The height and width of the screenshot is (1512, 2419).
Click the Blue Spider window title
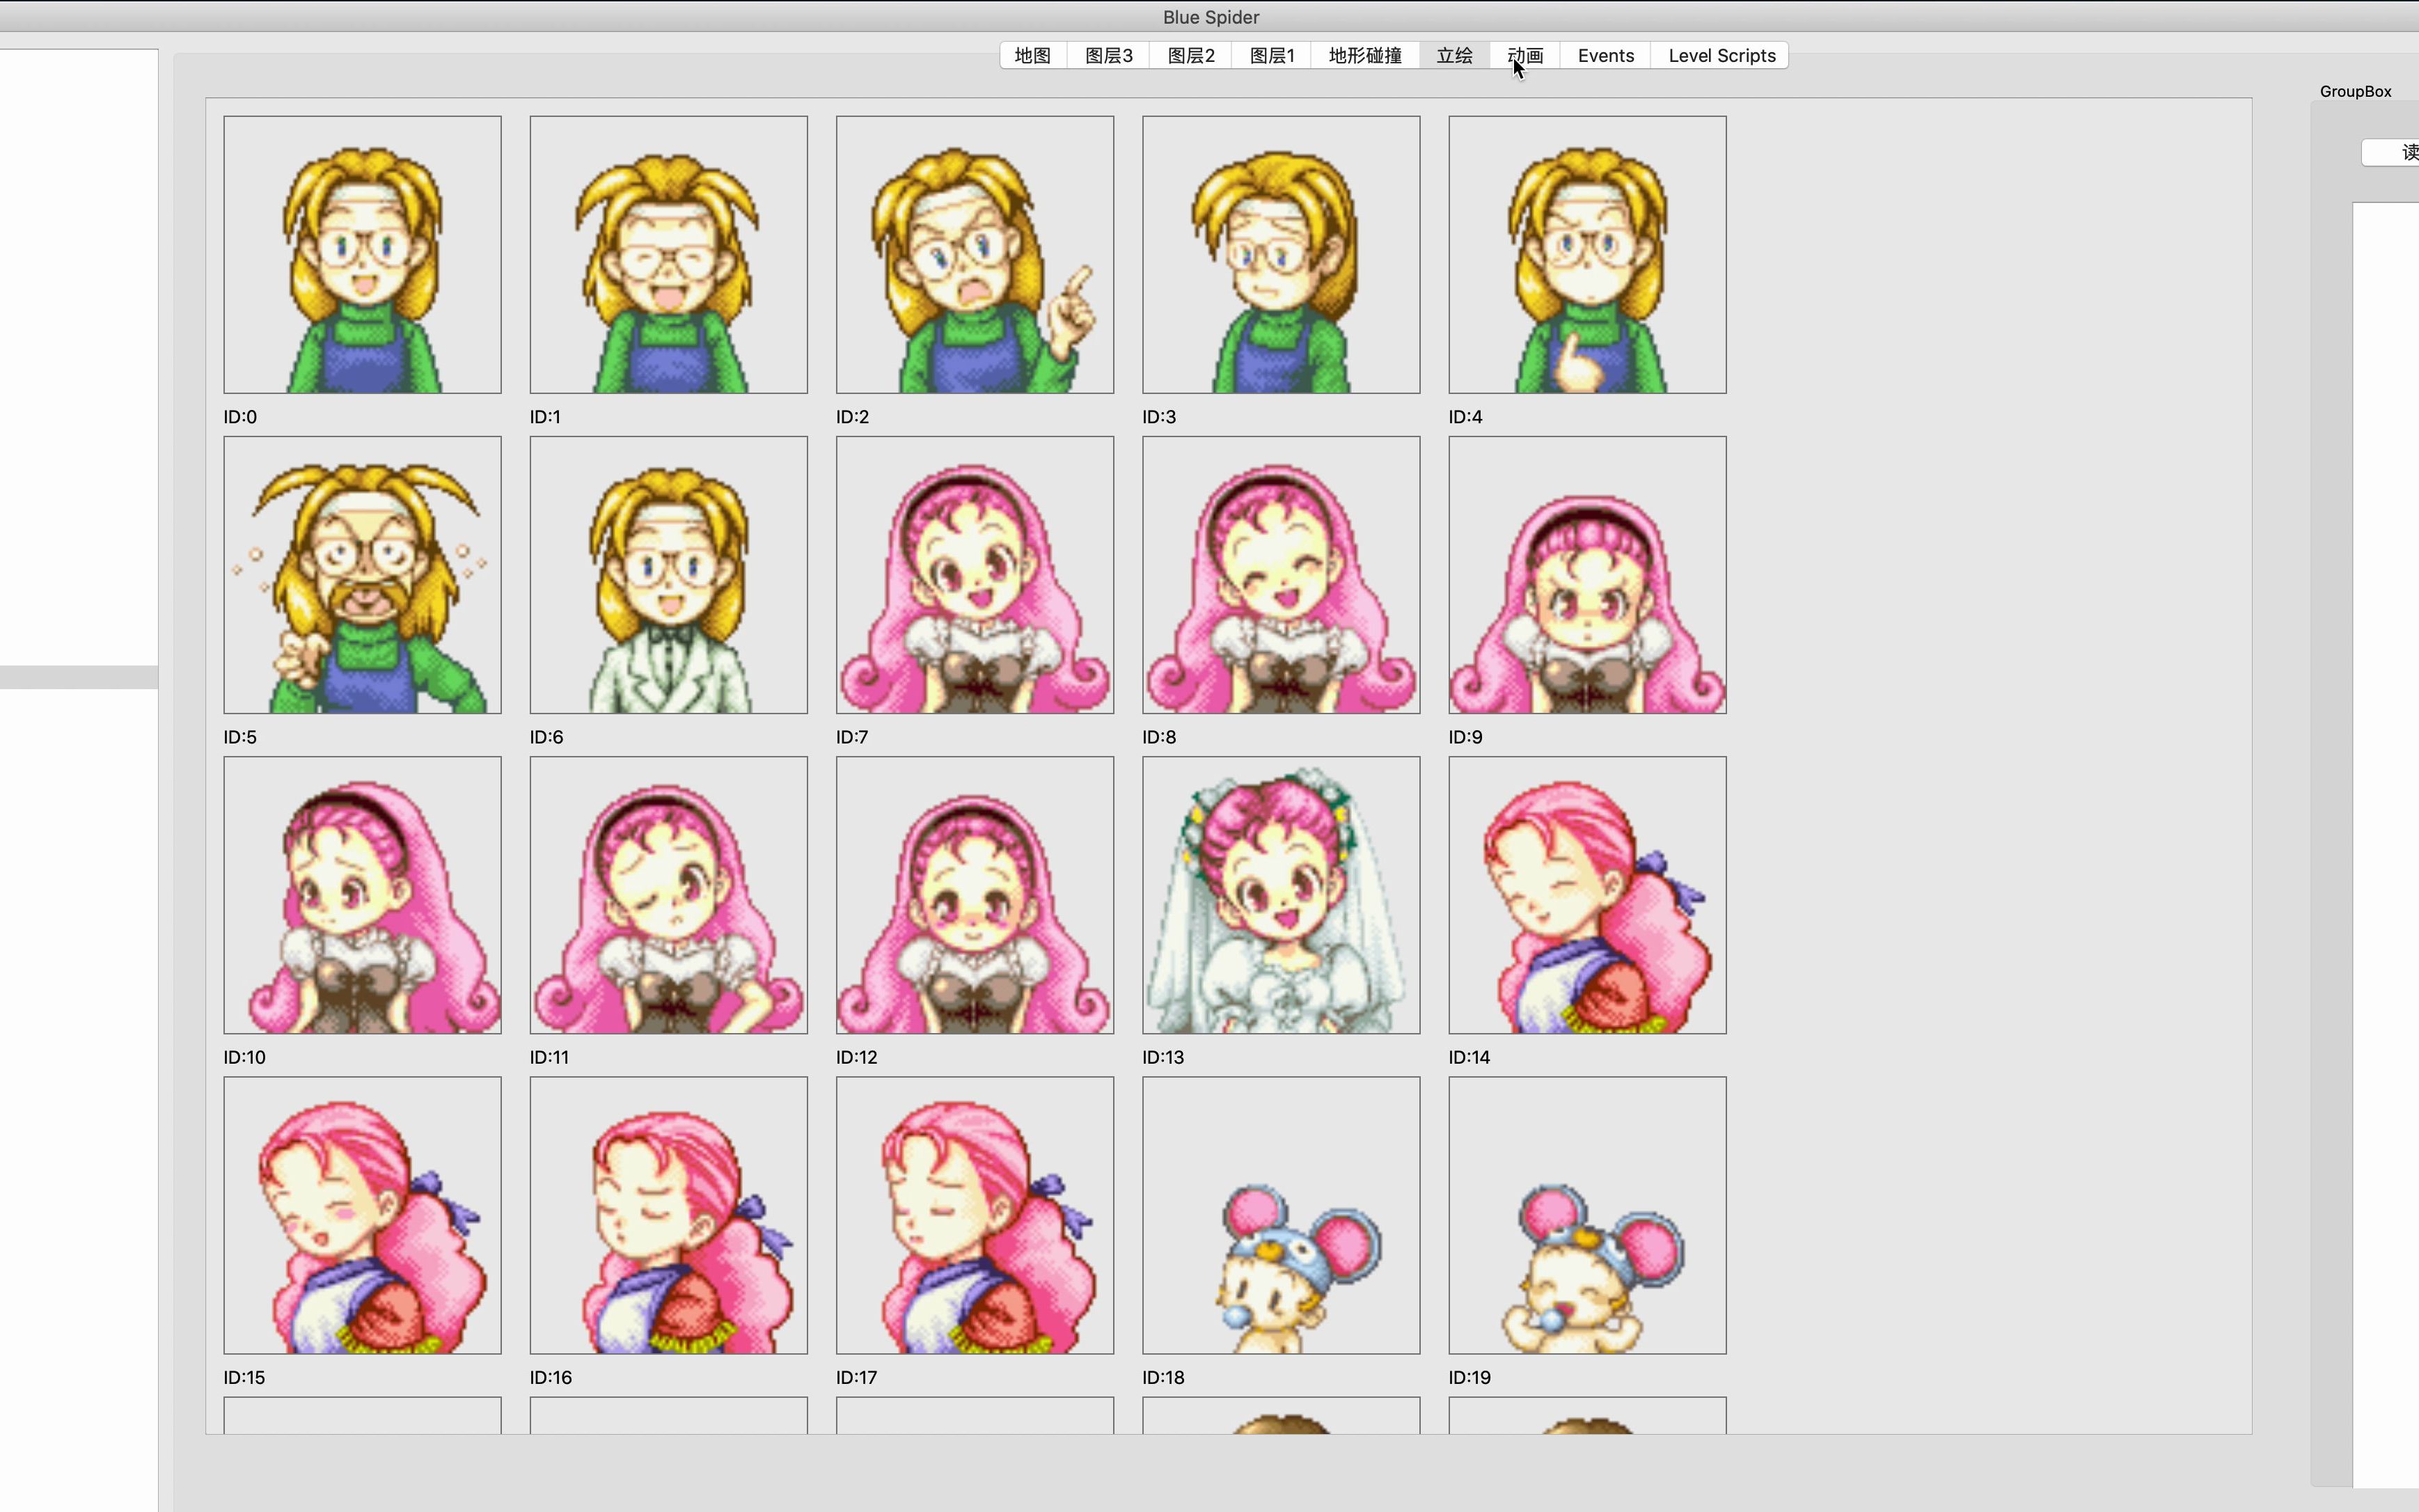tap(1210, 17)
